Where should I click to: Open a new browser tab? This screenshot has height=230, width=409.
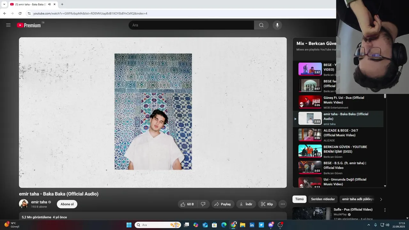[62, 4]
